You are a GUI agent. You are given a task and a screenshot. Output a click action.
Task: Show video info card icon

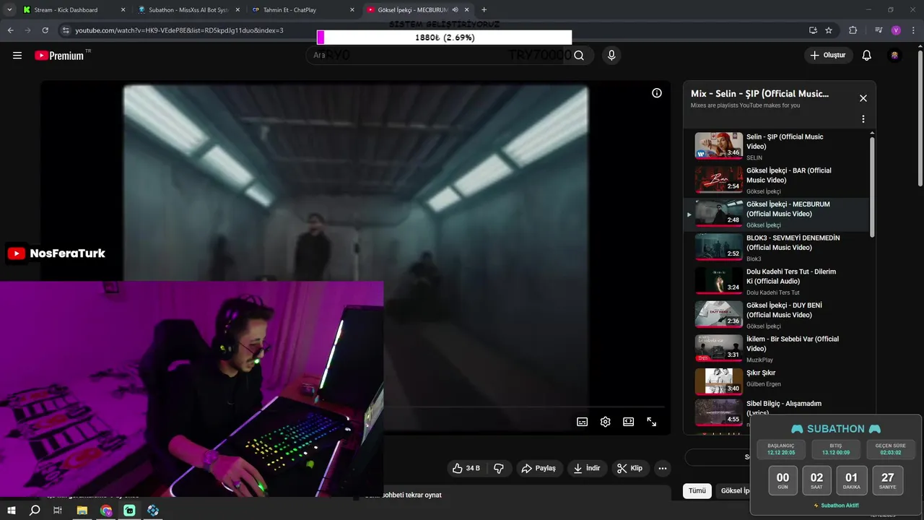pyautogui.click(x=657, y=93)
